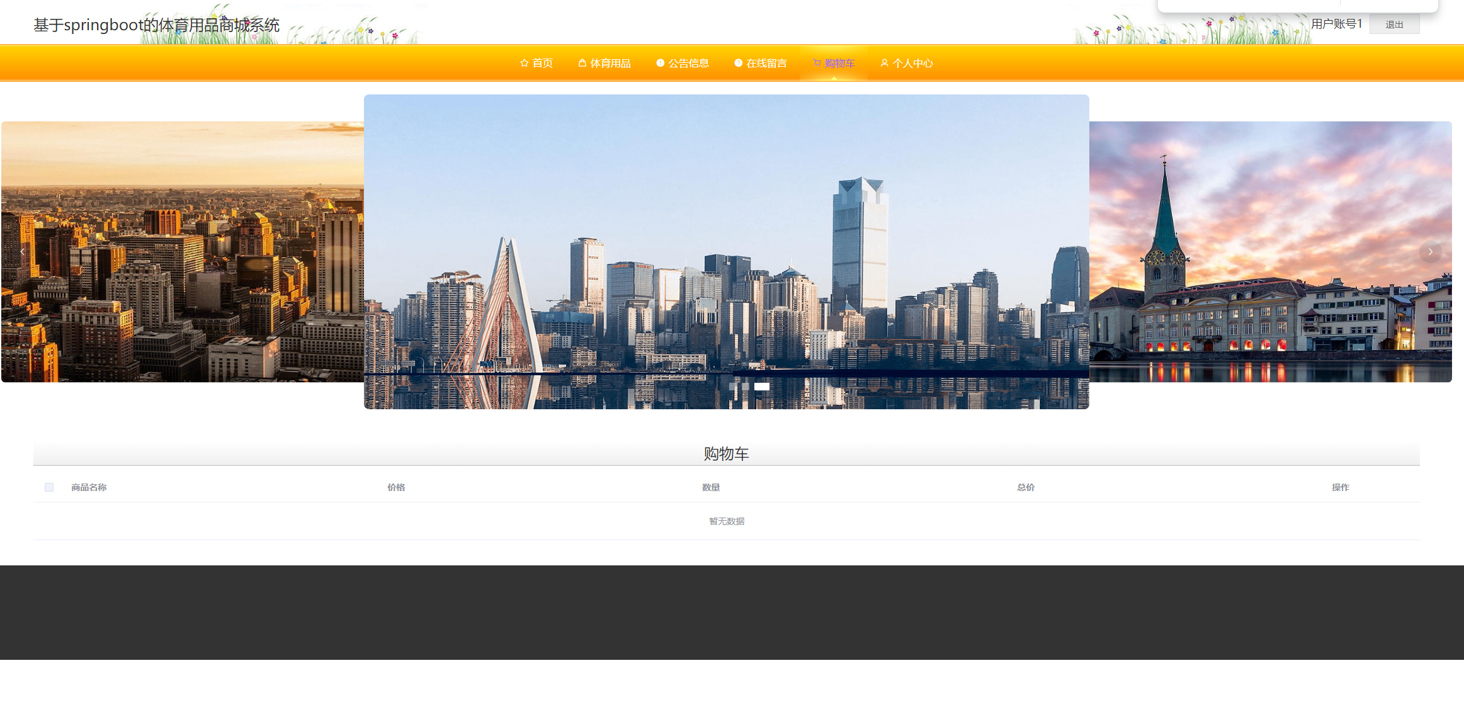This screenshot has width=1464, height=719.
Task: Advance carousel with right arrow
Action: coord(1430,252)
